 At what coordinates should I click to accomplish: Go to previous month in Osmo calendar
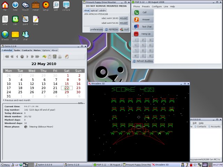[x=12, y=57]
